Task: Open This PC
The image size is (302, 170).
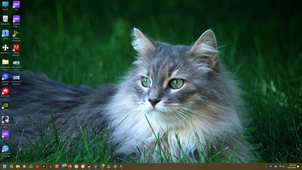Action: click(x=5, y=5)
